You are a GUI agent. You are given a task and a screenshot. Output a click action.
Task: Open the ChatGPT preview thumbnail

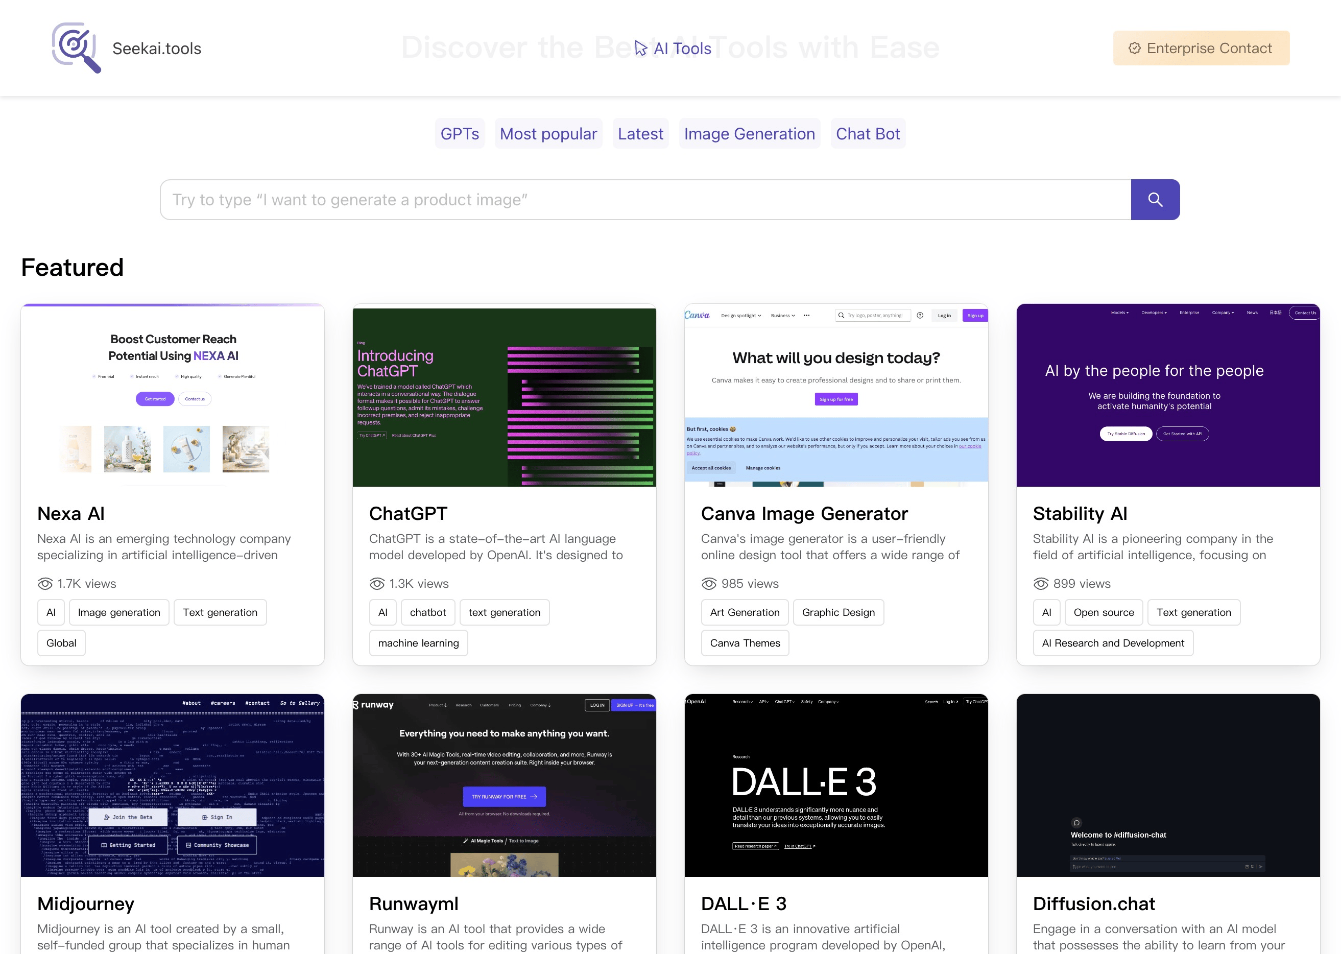click(505, 395)
